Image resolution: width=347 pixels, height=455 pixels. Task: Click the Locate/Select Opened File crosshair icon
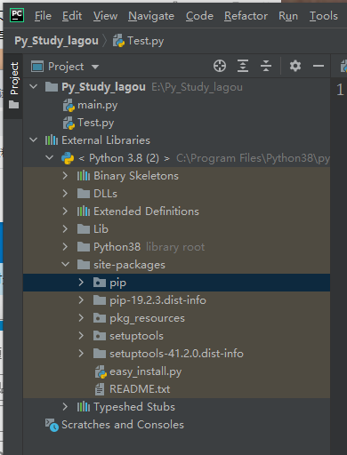(220, 66)
